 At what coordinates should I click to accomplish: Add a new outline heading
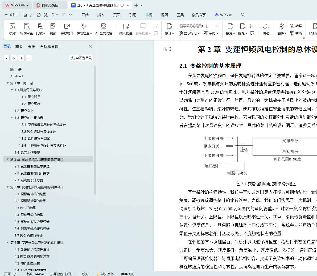(x=21, y=58)
